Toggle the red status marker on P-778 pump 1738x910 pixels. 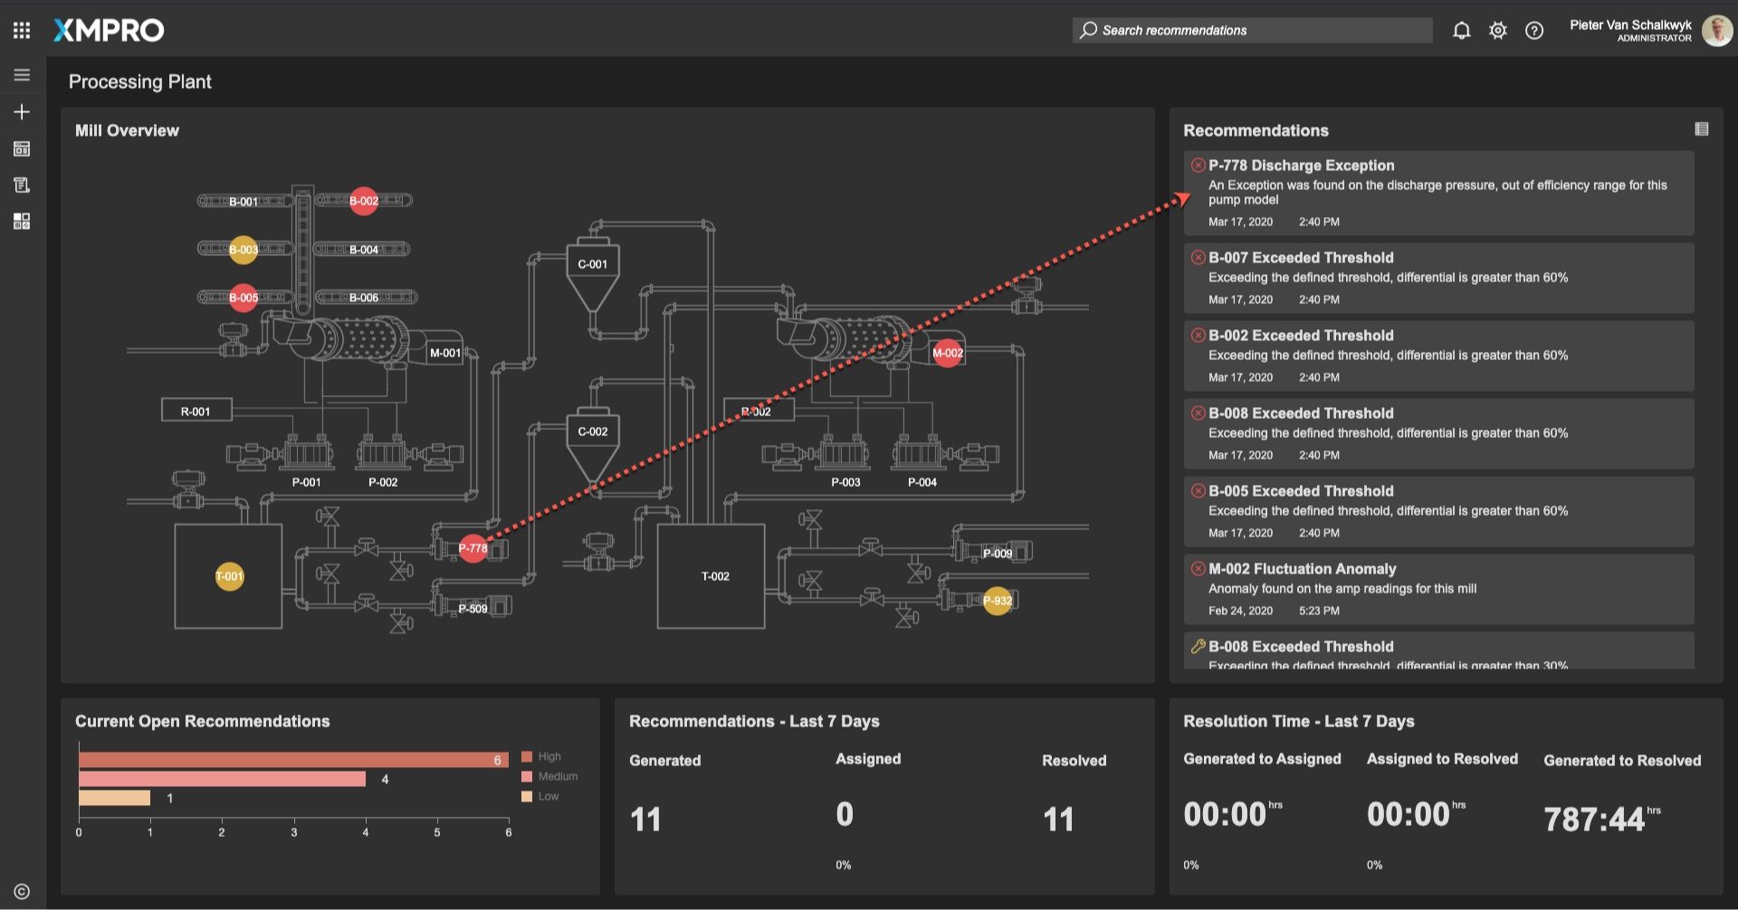pos(472,547)
